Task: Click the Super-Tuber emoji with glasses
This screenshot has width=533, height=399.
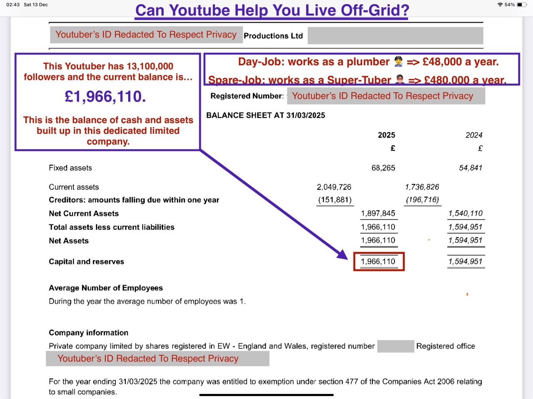Action: click(400, 79)
